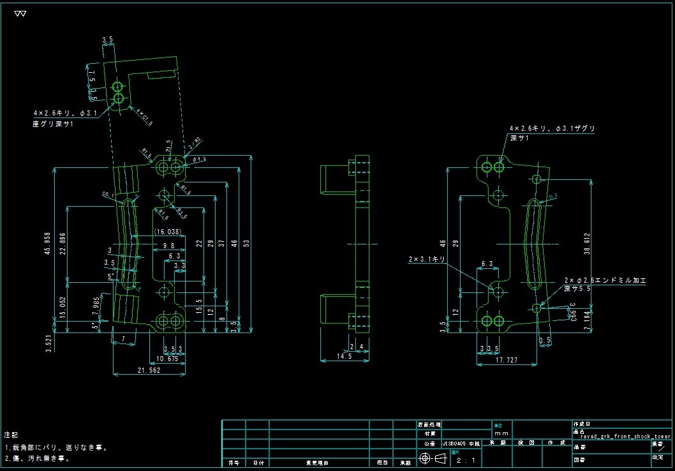
Task: Select the 37 vertical dimension
Action: [221, 243]
